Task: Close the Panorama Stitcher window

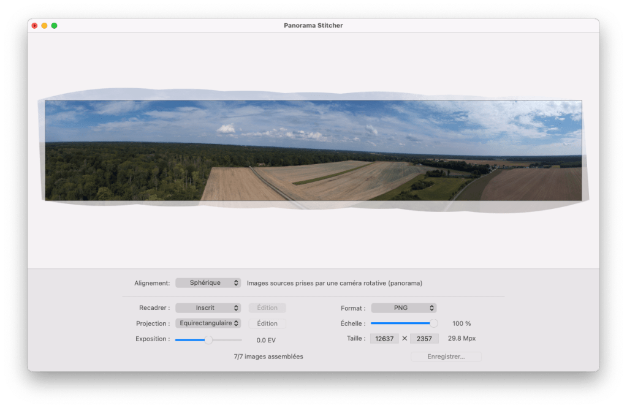Action: (34, 26)
